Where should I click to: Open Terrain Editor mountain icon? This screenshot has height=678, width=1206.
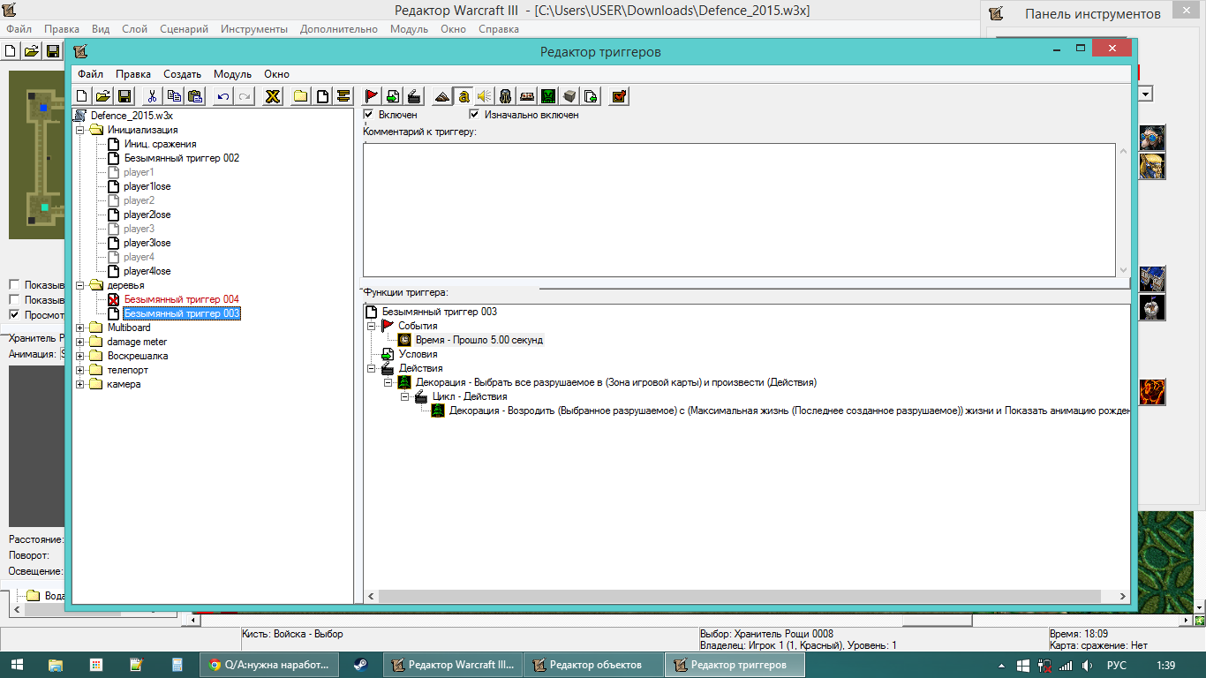pyautogui.click(x=442, y=96)
